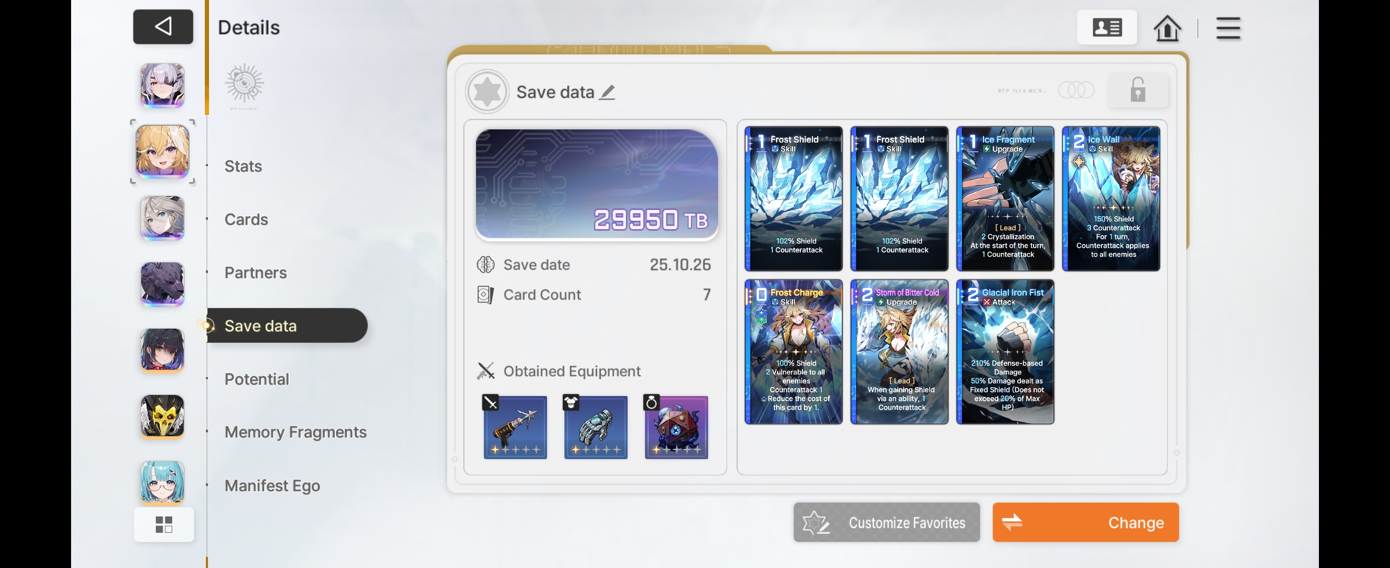
Task: Select the teal-haired glasses character portrait
Action: coord(162,482)
